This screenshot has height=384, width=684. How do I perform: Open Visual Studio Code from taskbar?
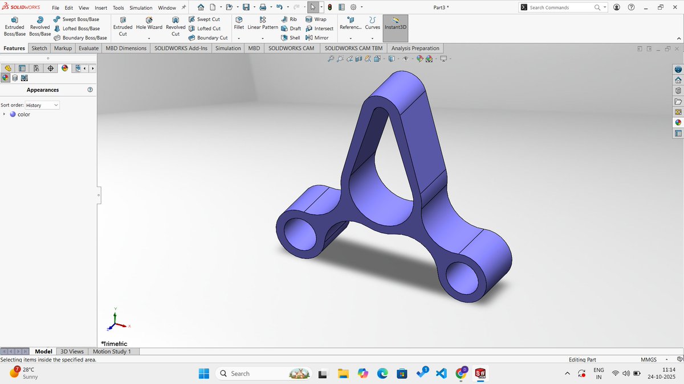441,373
